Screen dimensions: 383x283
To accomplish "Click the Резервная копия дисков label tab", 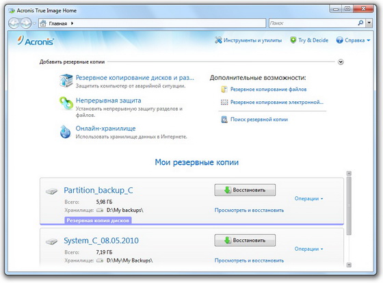I will click(x=98, y=220).
